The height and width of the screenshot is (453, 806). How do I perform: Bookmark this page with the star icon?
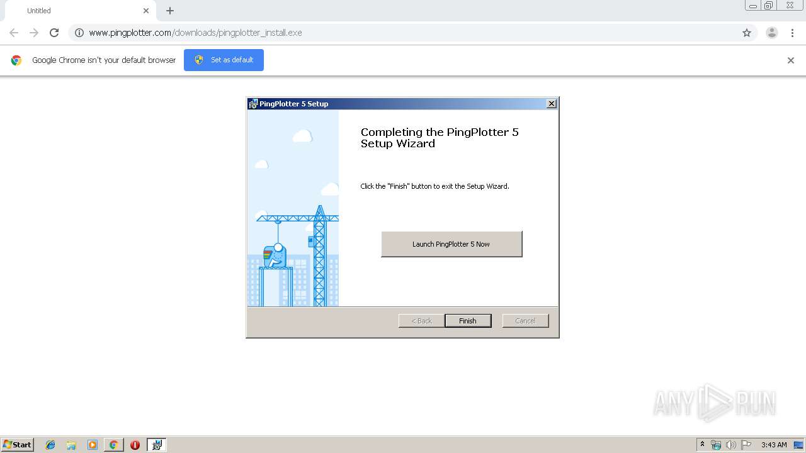coord(747,33)
